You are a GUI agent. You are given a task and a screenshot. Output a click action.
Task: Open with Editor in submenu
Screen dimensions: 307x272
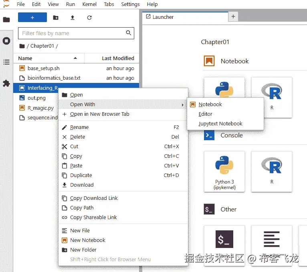pyautogui.click(x=225, y=114)
